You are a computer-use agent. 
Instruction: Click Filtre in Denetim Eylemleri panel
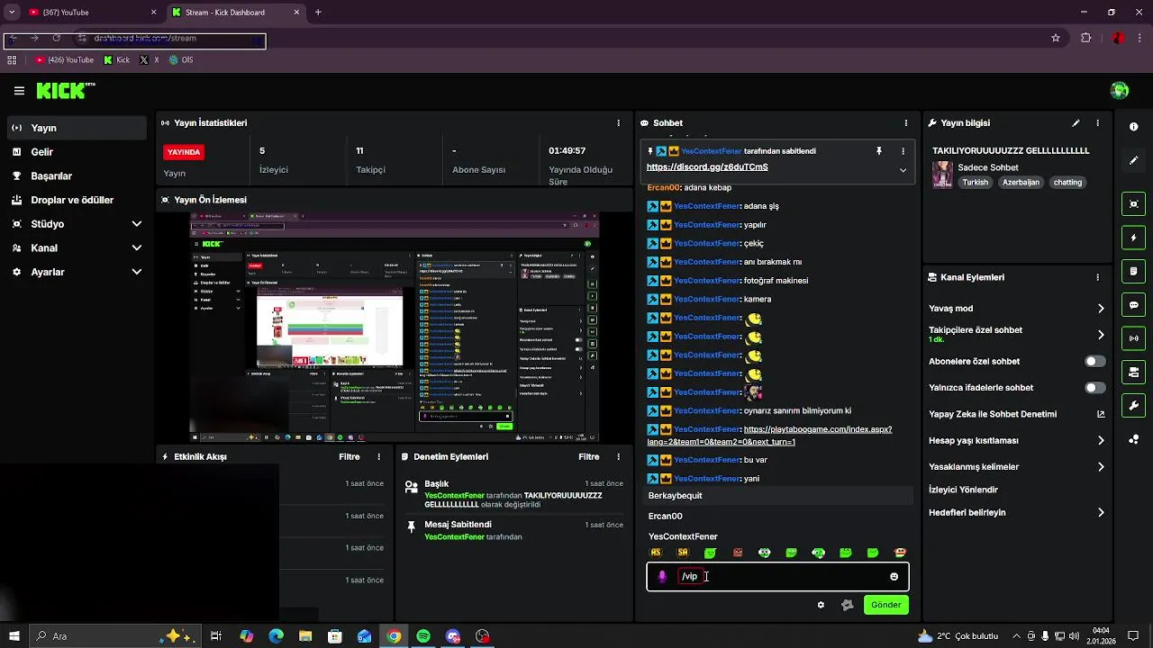[589, 457]
